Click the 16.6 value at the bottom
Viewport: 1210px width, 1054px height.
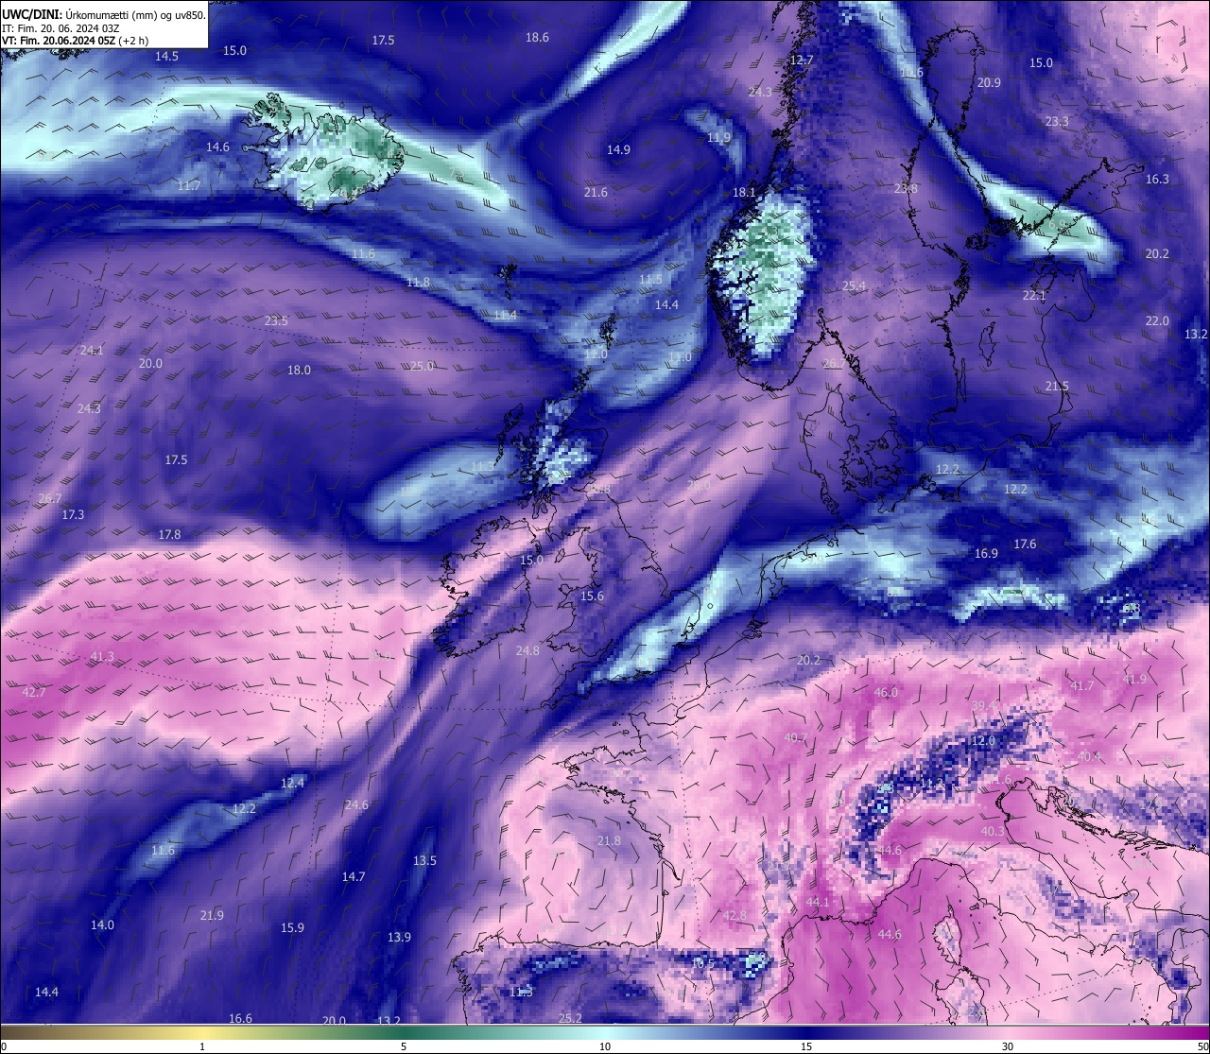(x=240, y=1019)
